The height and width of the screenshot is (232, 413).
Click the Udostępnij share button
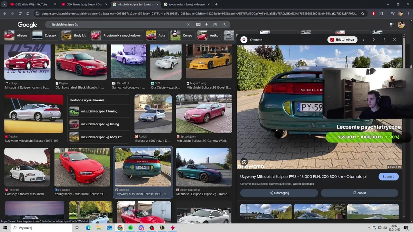point(279,193)
